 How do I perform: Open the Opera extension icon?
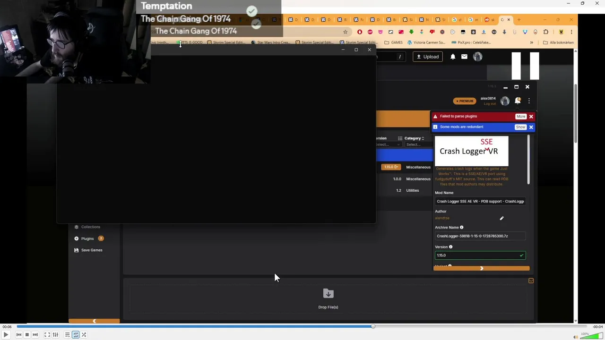[x=360, y=32]
